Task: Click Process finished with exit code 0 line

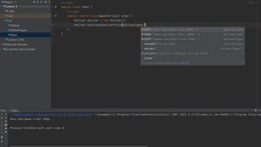Action: coord(37,128)
